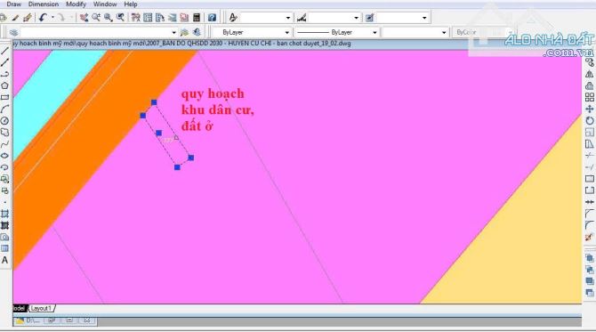The image size is (596, 332).
Task: Select the Multiline Text 'A' tool
Action: coord(4,261)
